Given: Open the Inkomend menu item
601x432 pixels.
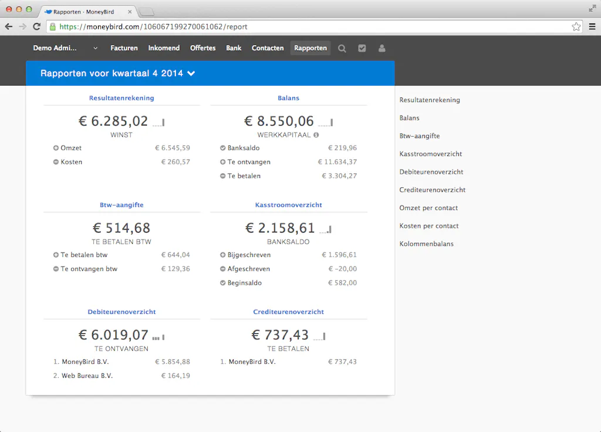Looking at the screenshot, I should (164, 48).
